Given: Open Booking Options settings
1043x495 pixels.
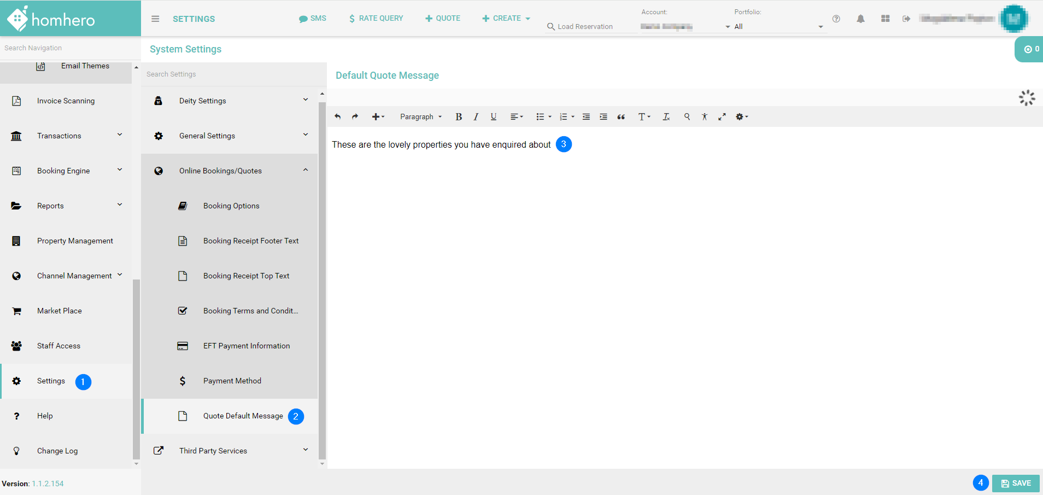Looking at the screenshot, I should click(x=231, y=206).
